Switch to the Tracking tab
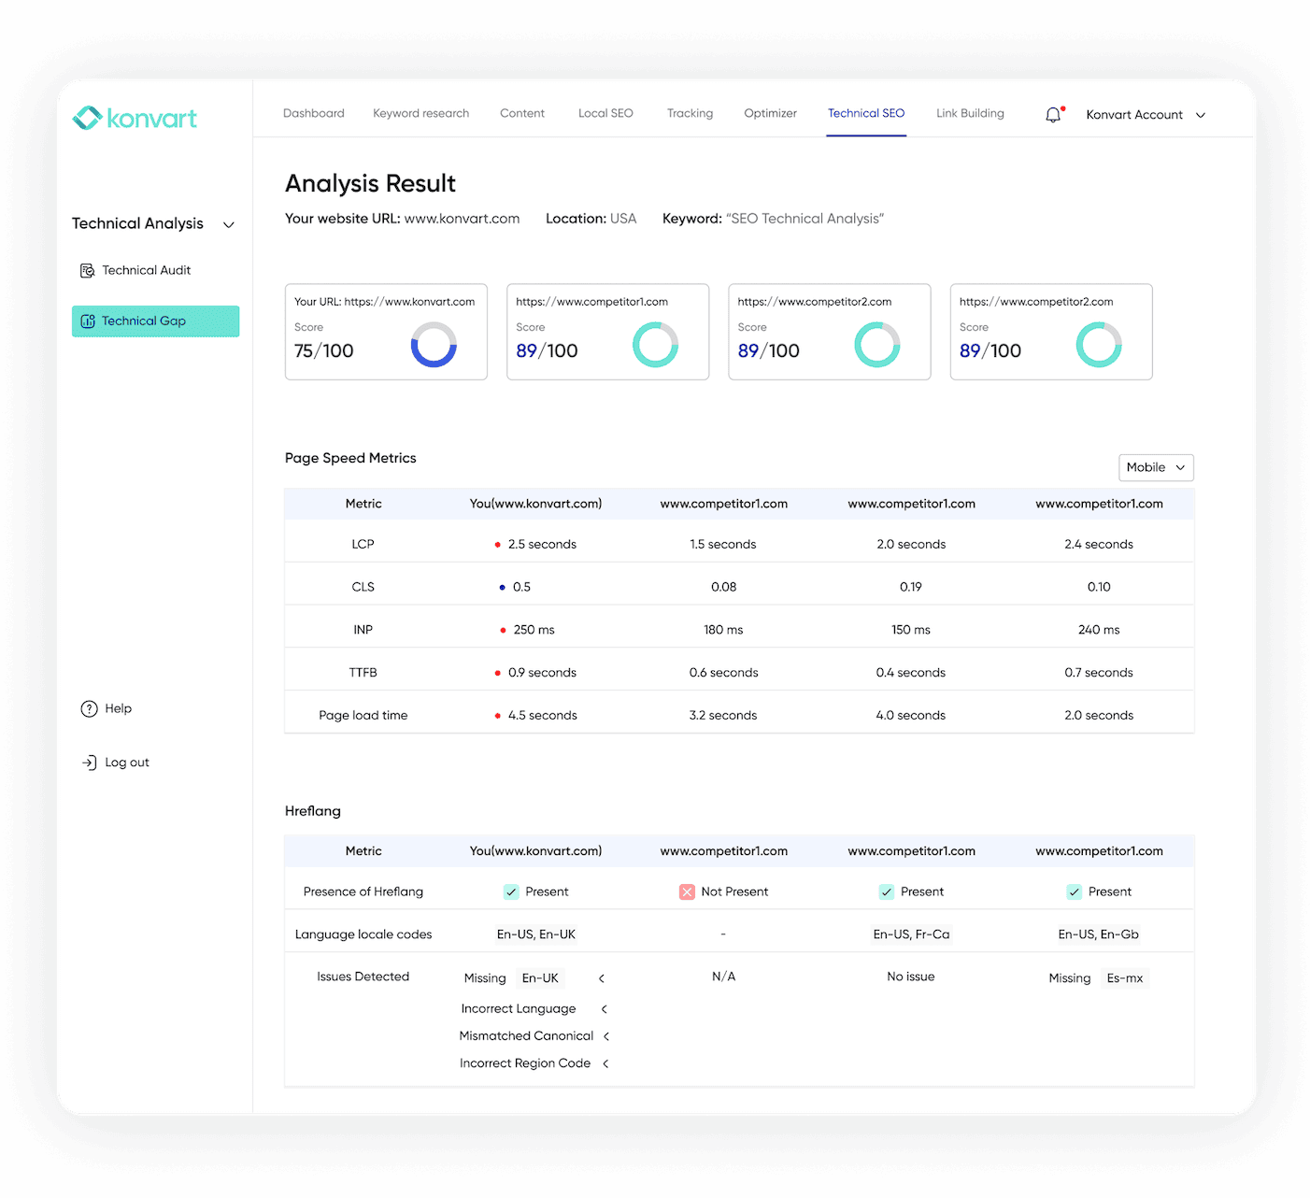1310x1198 pixels. tap(690, 113)
